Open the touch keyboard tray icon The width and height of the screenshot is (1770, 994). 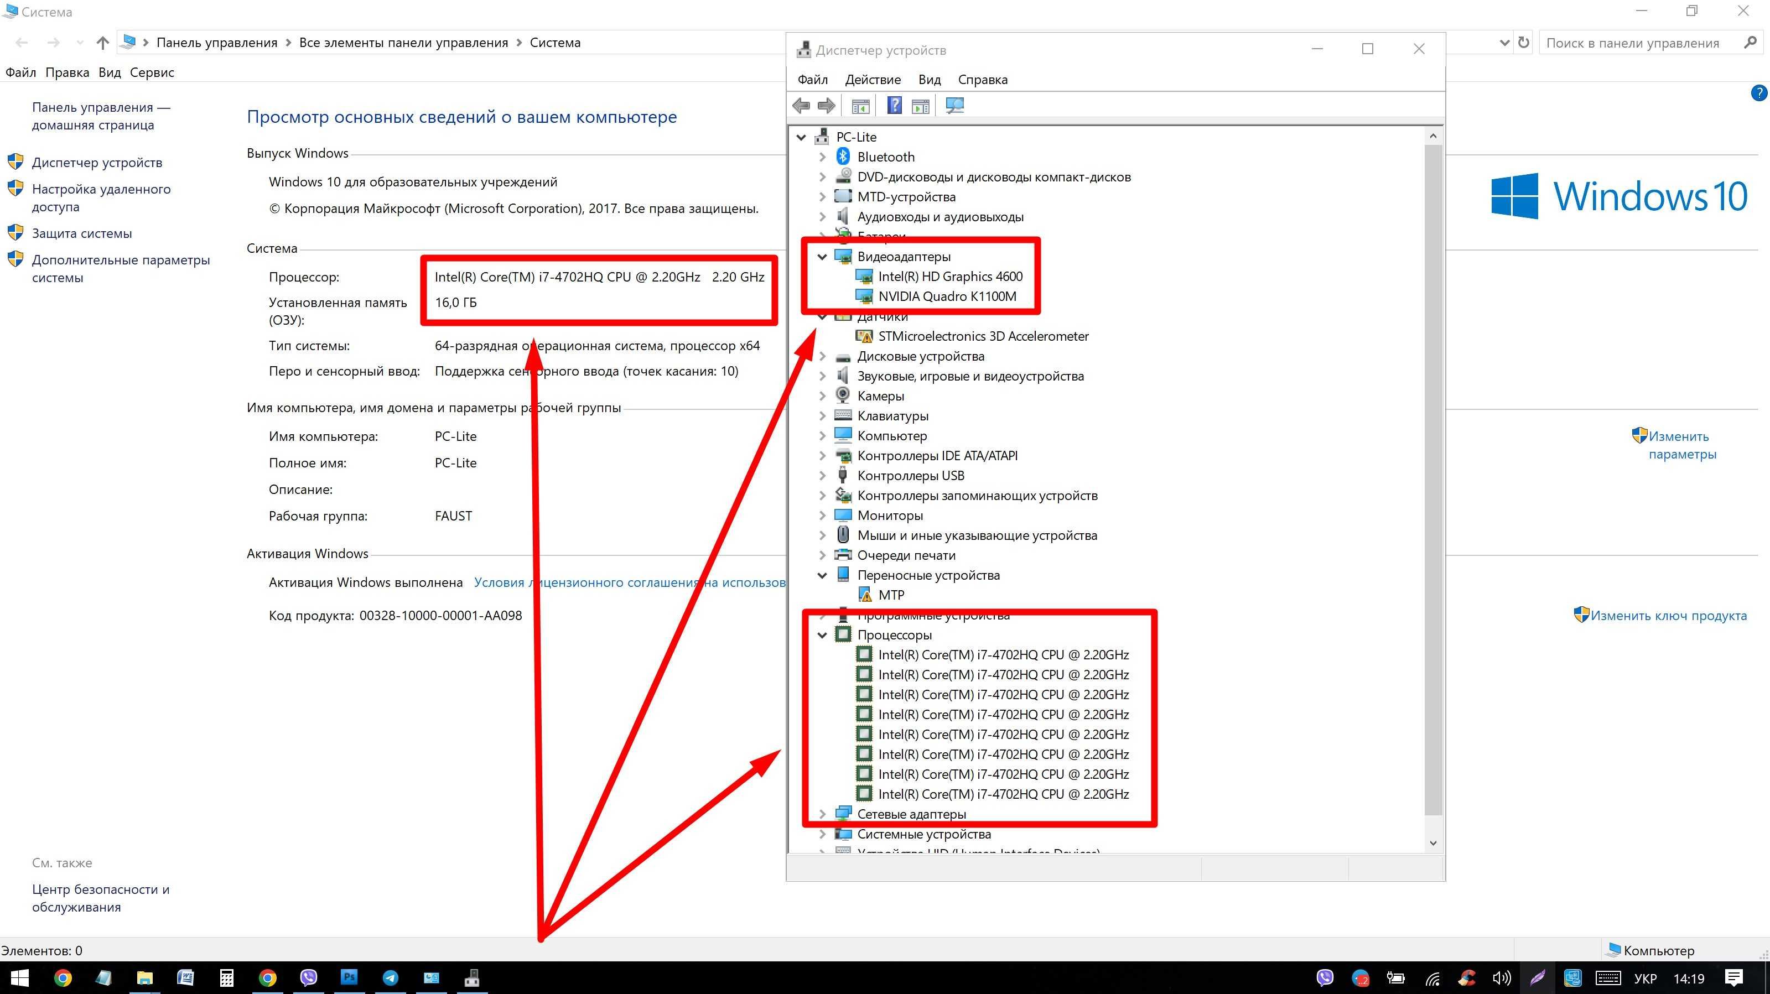[x=1608, y=978]
